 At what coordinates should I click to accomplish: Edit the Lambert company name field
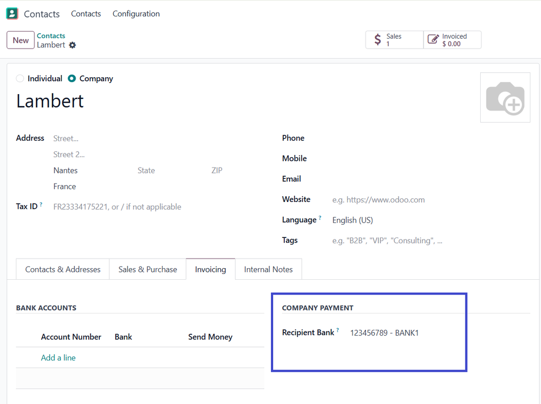tap(50, 101)
